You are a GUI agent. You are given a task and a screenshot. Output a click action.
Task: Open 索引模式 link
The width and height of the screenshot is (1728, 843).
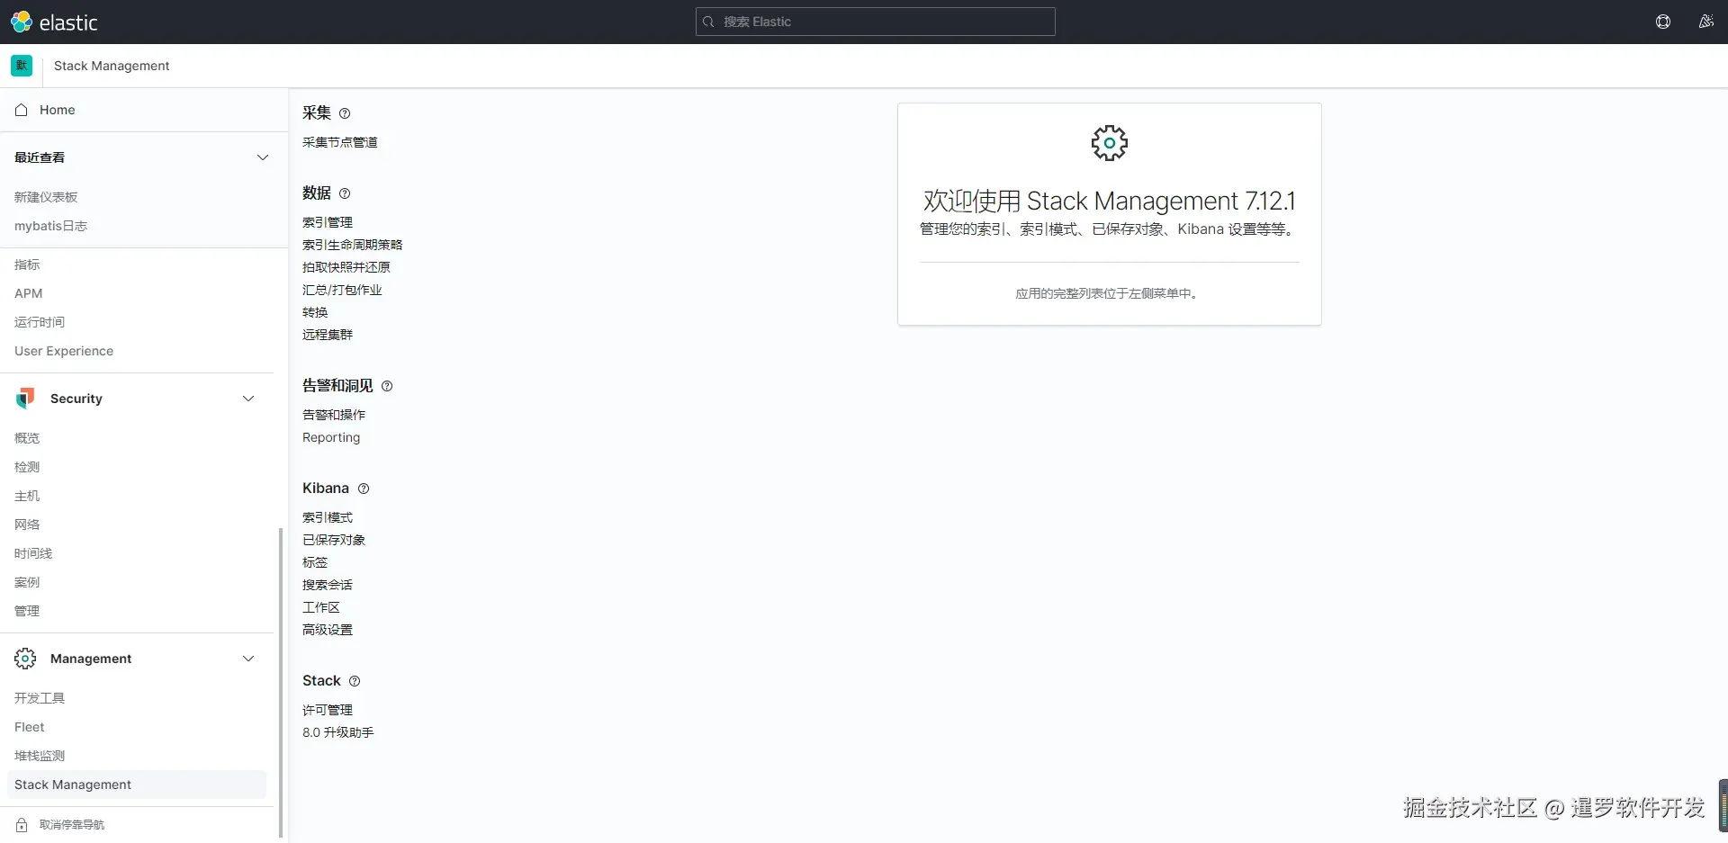(328, 517)
